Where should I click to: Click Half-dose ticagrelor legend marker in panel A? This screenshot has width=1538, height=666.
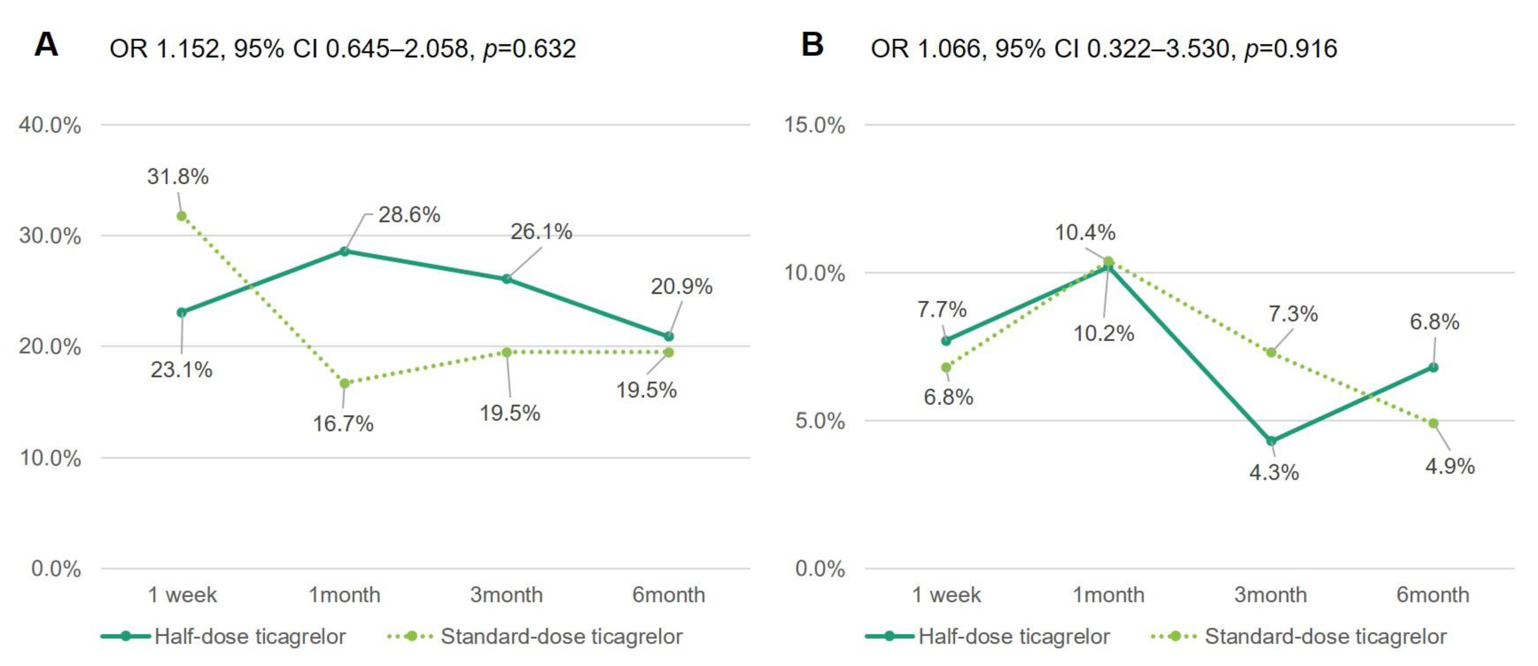pyautogui.click(x=125, y=636)
